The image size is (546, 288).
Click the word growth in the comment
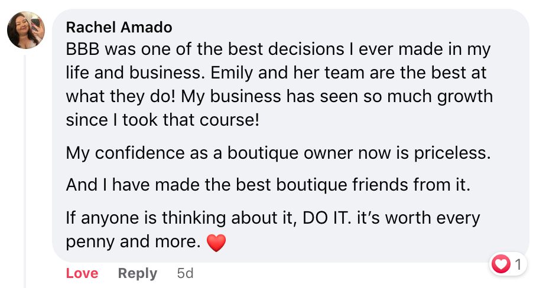[x=465, y=97]
